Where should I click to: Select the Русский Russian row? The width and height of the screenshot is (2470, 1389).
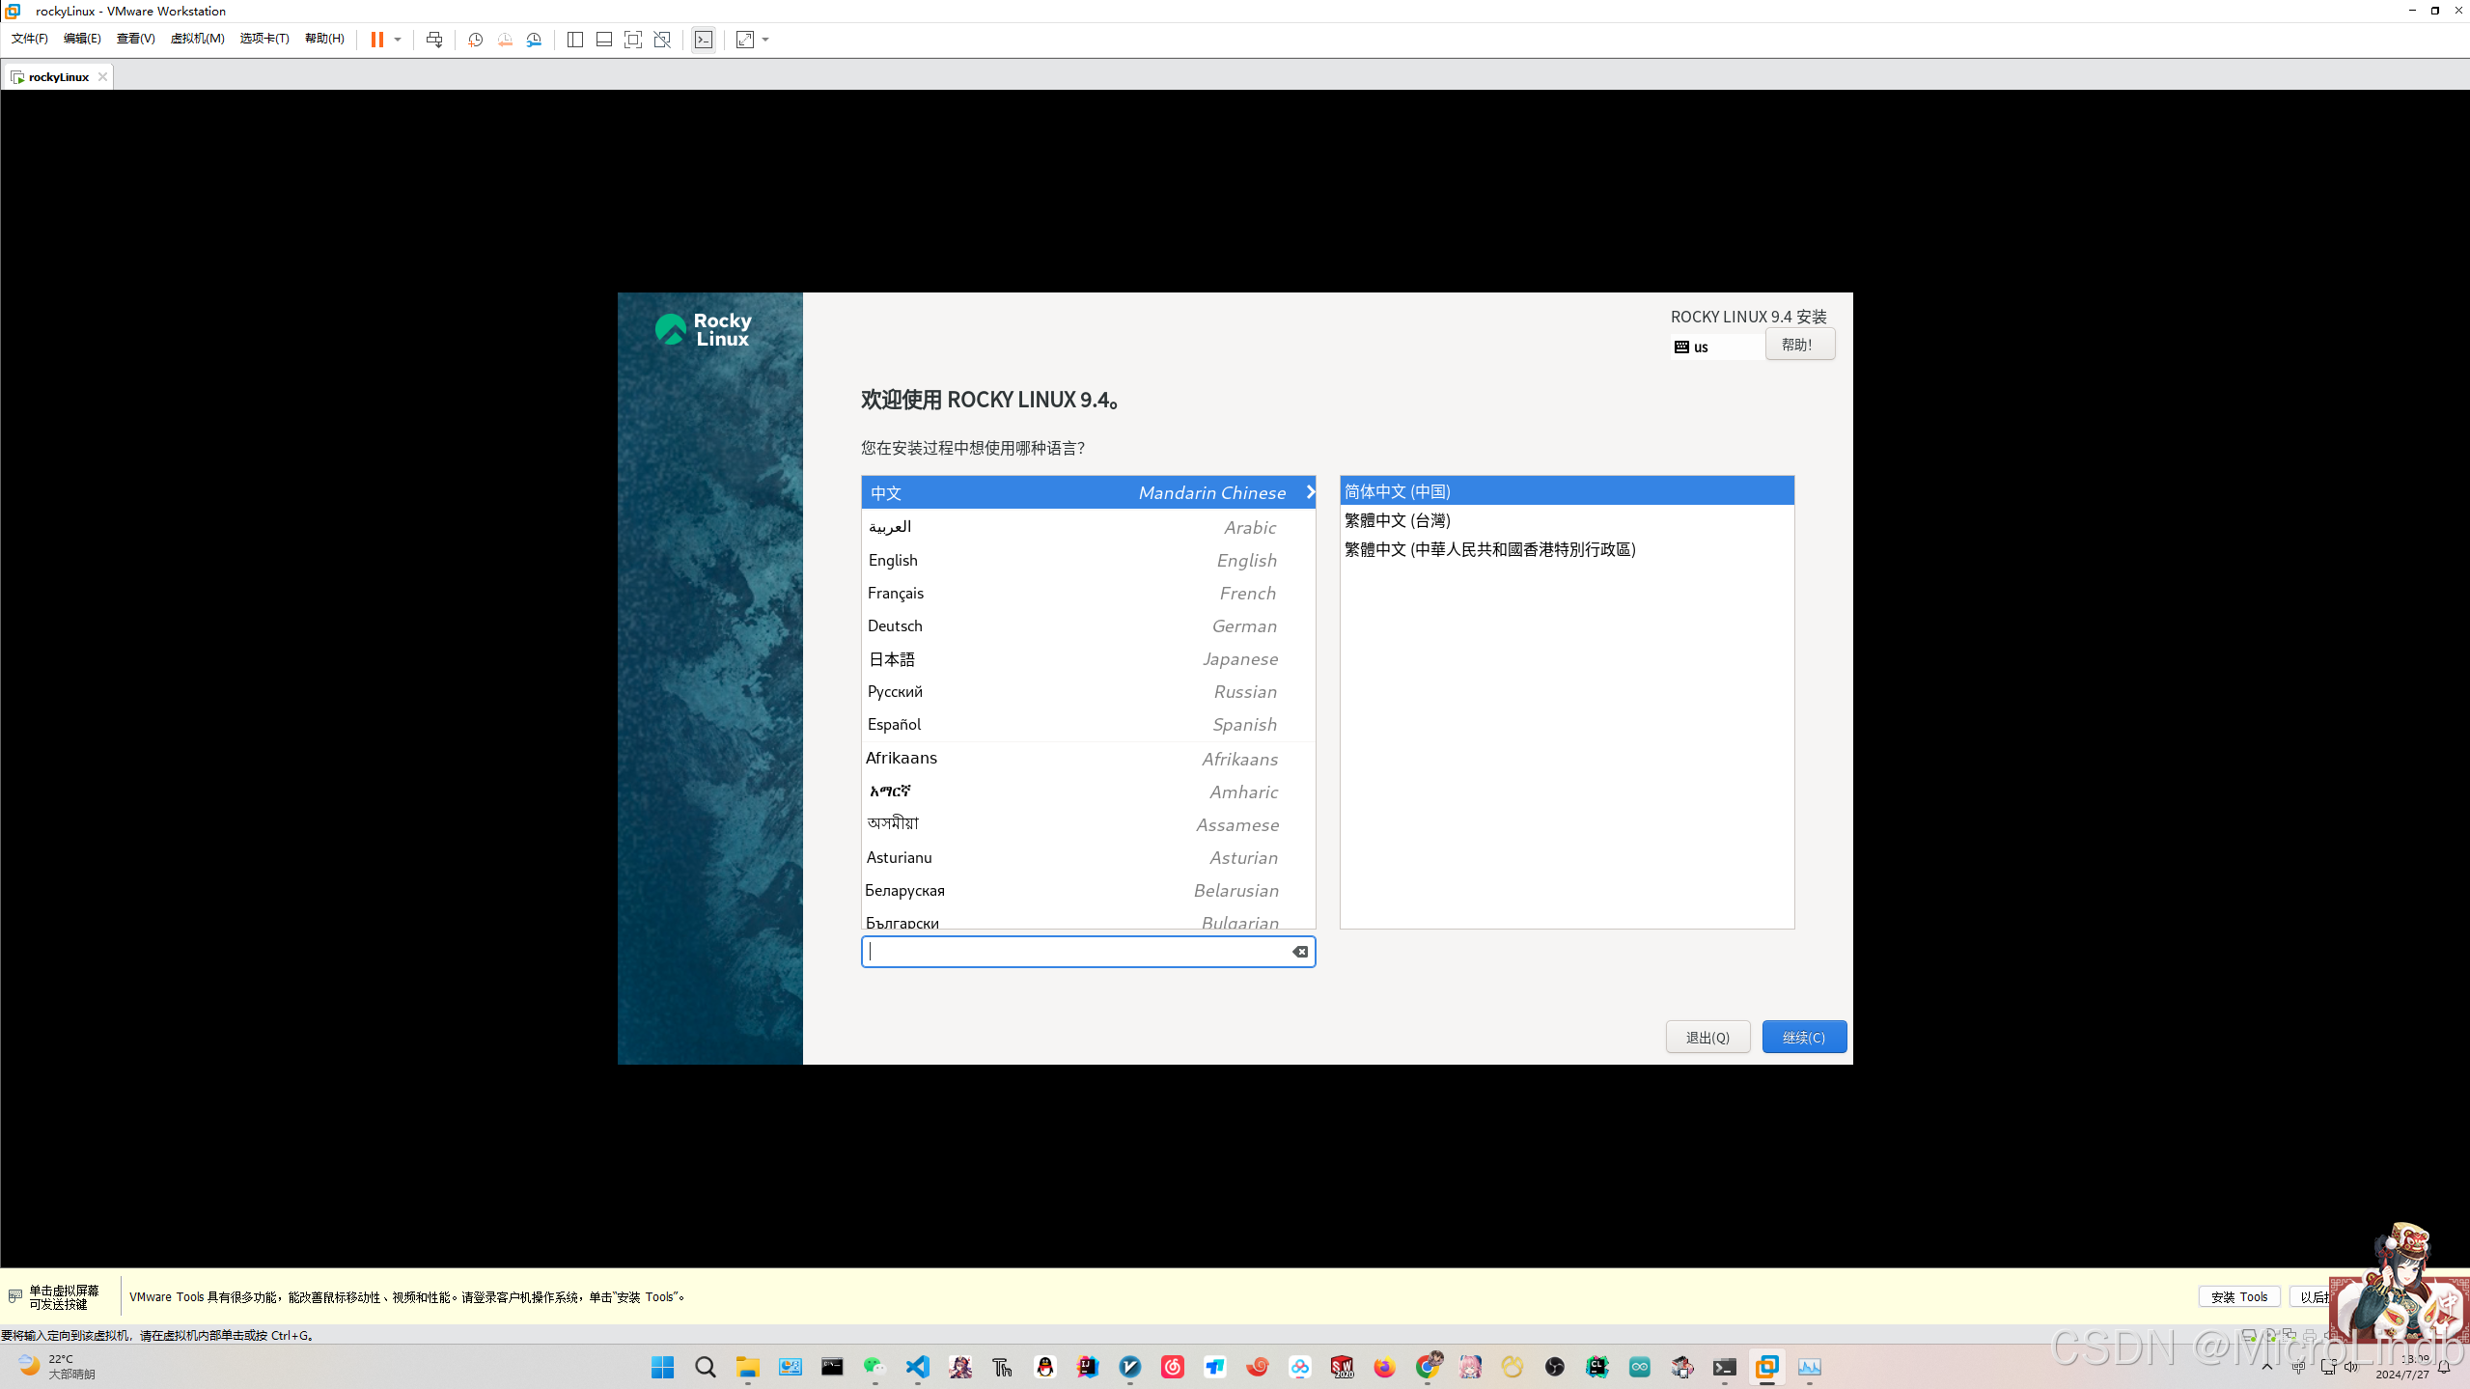coord(1088,691)
